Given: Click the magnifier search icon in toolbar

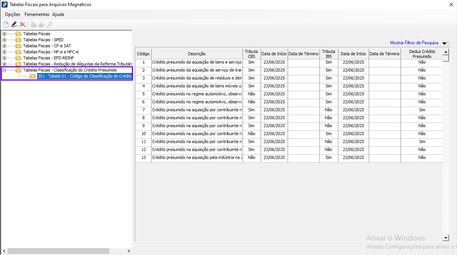Looking at the screenshot, I should pos(50,24).
